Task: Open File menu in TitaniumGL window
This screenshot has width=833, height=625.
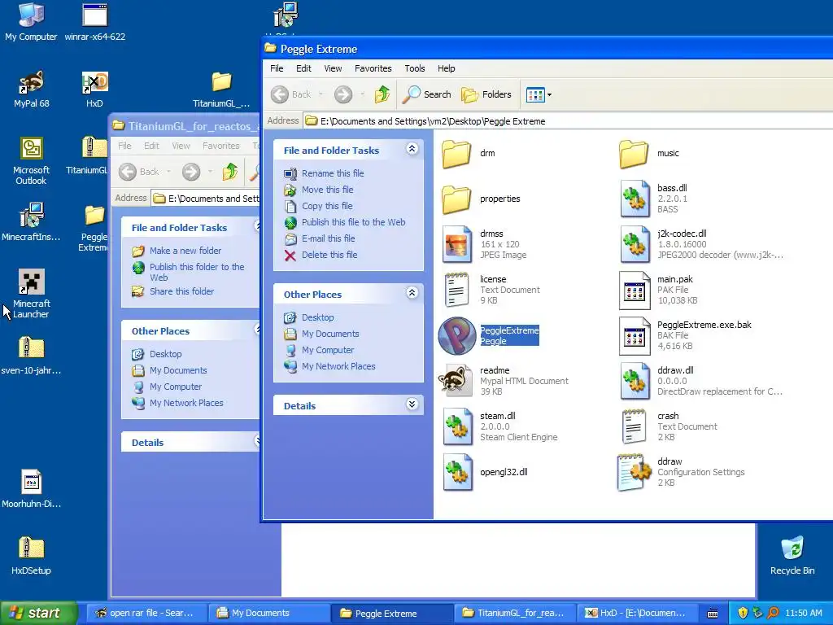Action: click(x=124, y=146)
